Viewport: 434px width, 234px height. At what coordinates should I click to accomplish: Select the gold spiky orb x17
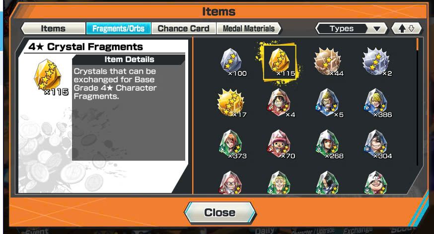(231, 103)
